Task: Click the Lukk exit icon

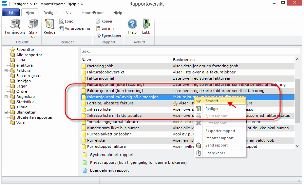Action: [146, 24]
